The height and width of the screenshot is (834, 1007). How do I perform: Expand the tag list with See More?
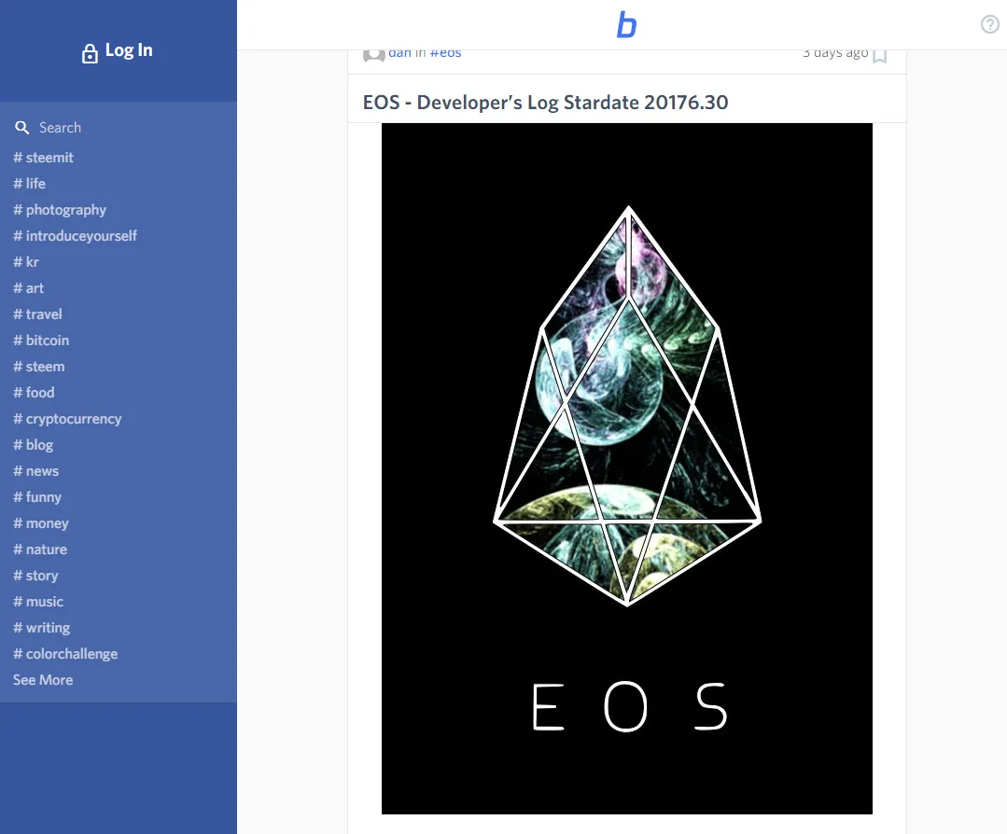[43, 680]
